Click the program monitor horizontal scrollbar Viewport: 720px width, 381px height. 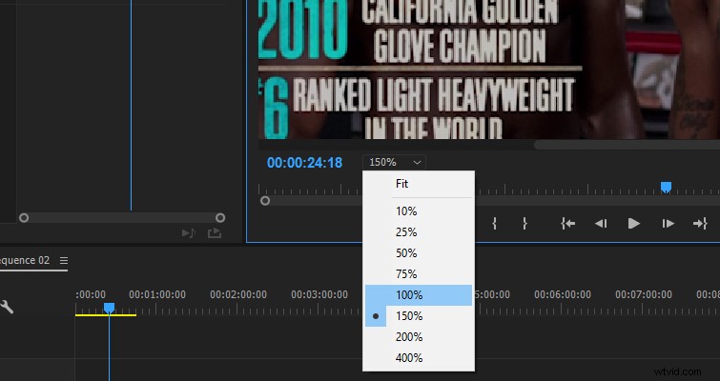(x=627, y=145)
